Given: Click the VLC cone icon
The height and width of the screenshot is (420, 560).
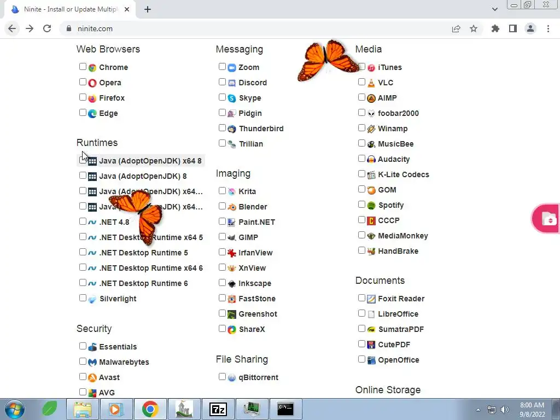Looking at the screenshot, I should [x=371, y=83].
